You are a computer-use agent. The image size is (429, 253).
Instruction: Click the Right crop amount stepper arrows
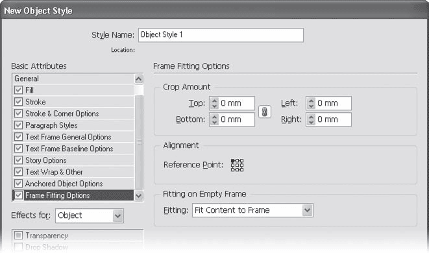(311, 119)
